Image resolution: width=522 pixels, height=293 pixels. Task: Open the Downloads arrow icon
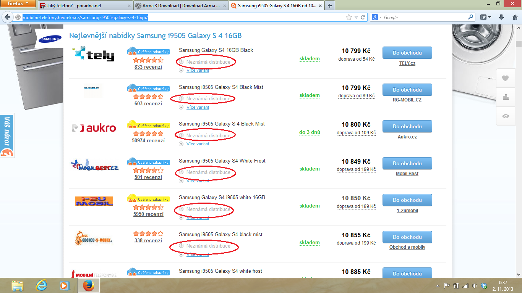(502, 17)
